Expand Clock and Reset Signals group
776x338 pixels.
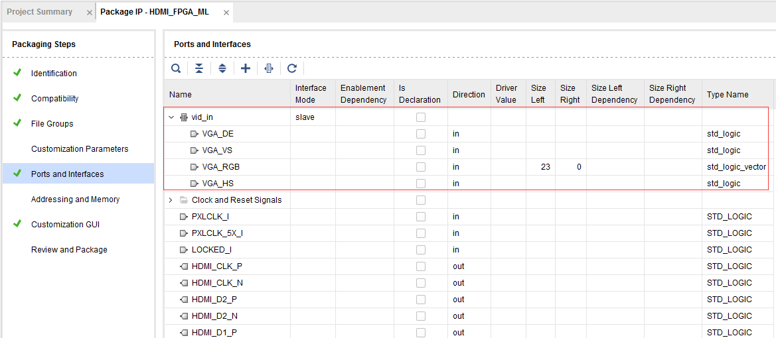click(x=171, y=200)
